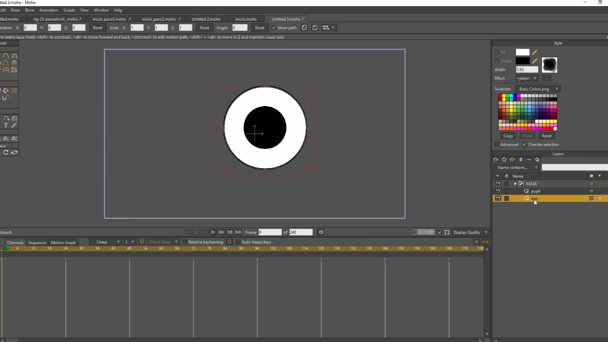Click the black Stroke color swatch
This screenshot has height=342, width=608.
[x=522, y=61]
